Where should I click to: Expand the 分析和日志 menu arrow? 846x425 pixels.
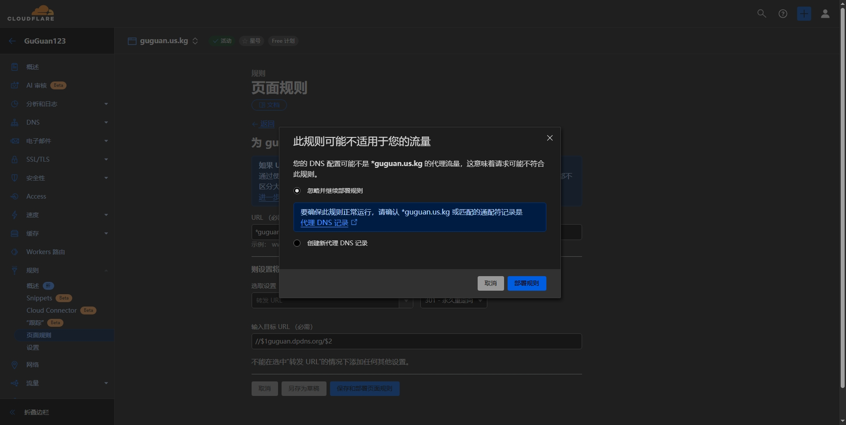coord(106,104)
